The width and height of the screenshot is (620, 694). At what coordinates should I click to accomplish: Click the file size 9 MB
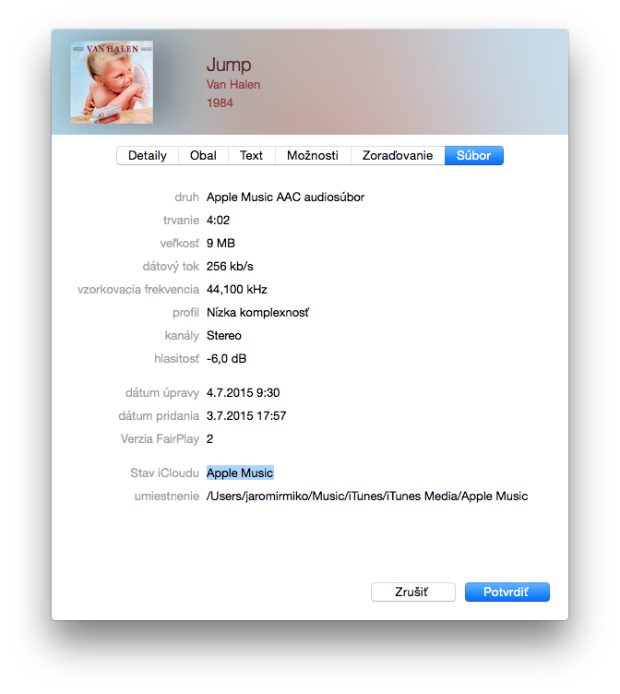pos(221,243)
